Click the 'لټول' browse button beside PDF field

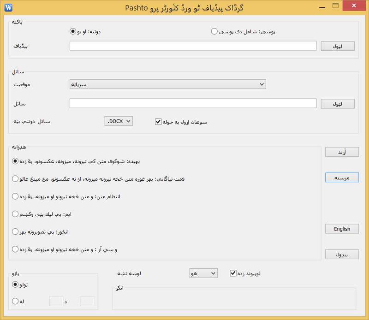click(338, 46)
